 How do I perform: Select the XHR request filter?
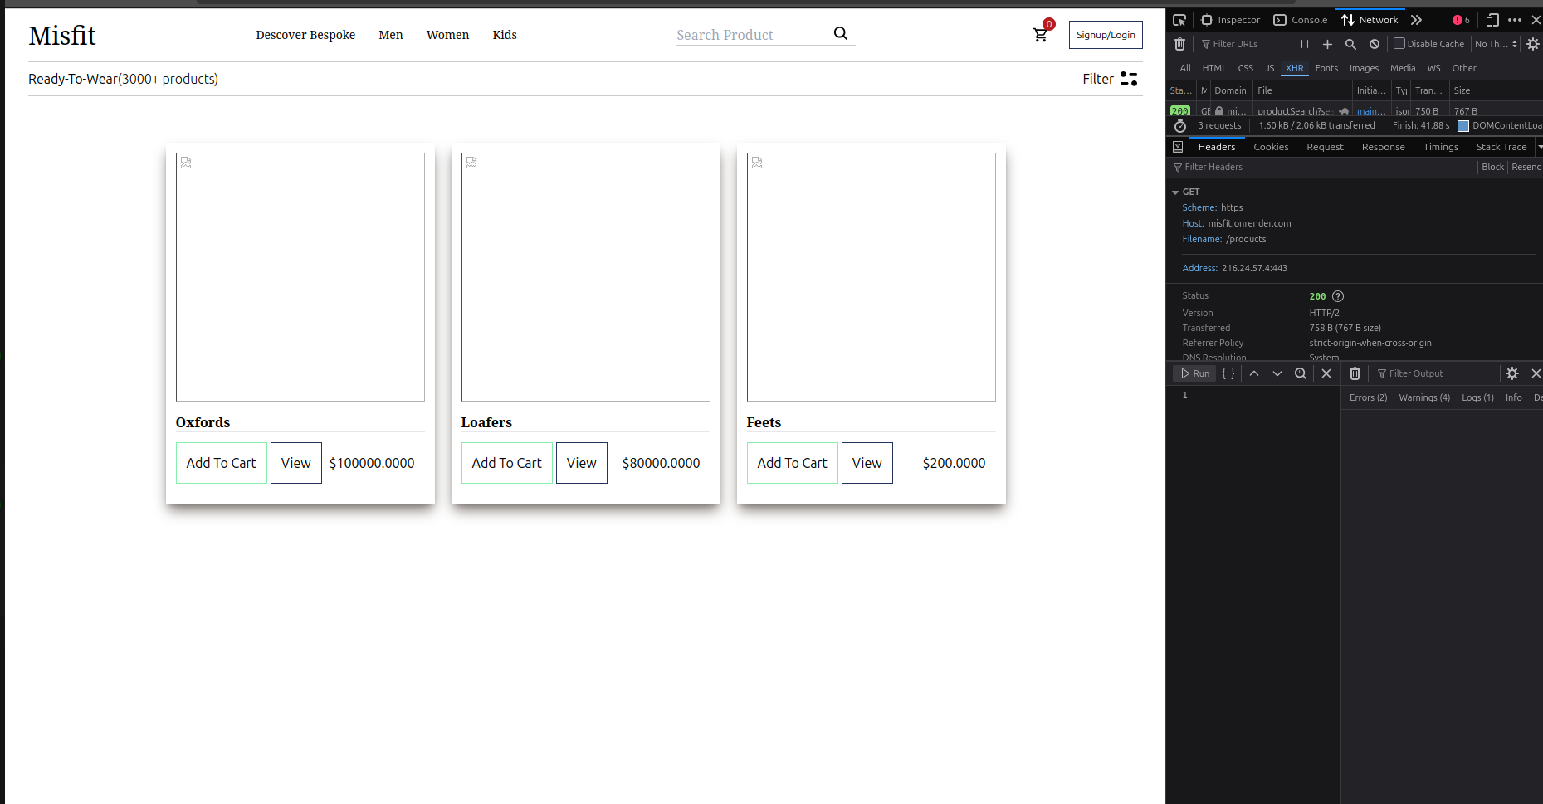1294,68
